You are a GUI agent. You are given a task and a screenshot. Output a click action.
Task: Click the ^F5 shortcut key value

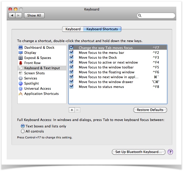[156, 67]
